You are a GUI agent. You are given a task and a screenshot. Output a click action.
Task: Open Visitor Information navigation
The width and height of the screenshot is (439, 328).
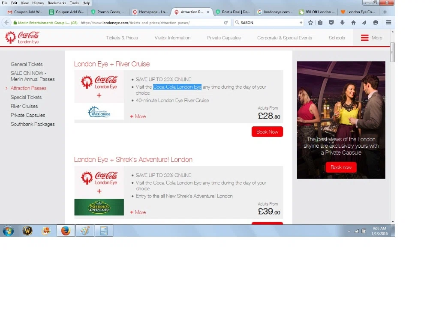172,38
